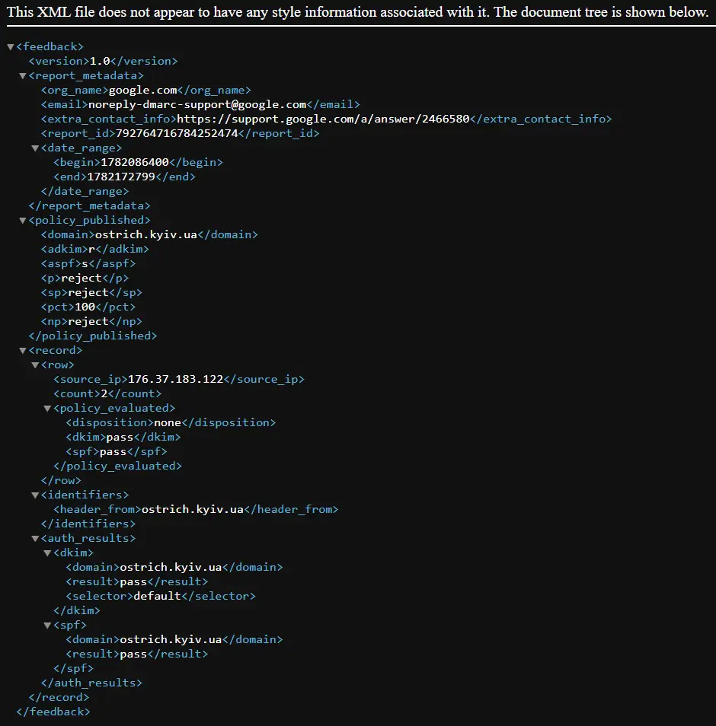Click end timestamp 1782172799
This screenshot has width=716, height=726.
click(x=121, y=177)
